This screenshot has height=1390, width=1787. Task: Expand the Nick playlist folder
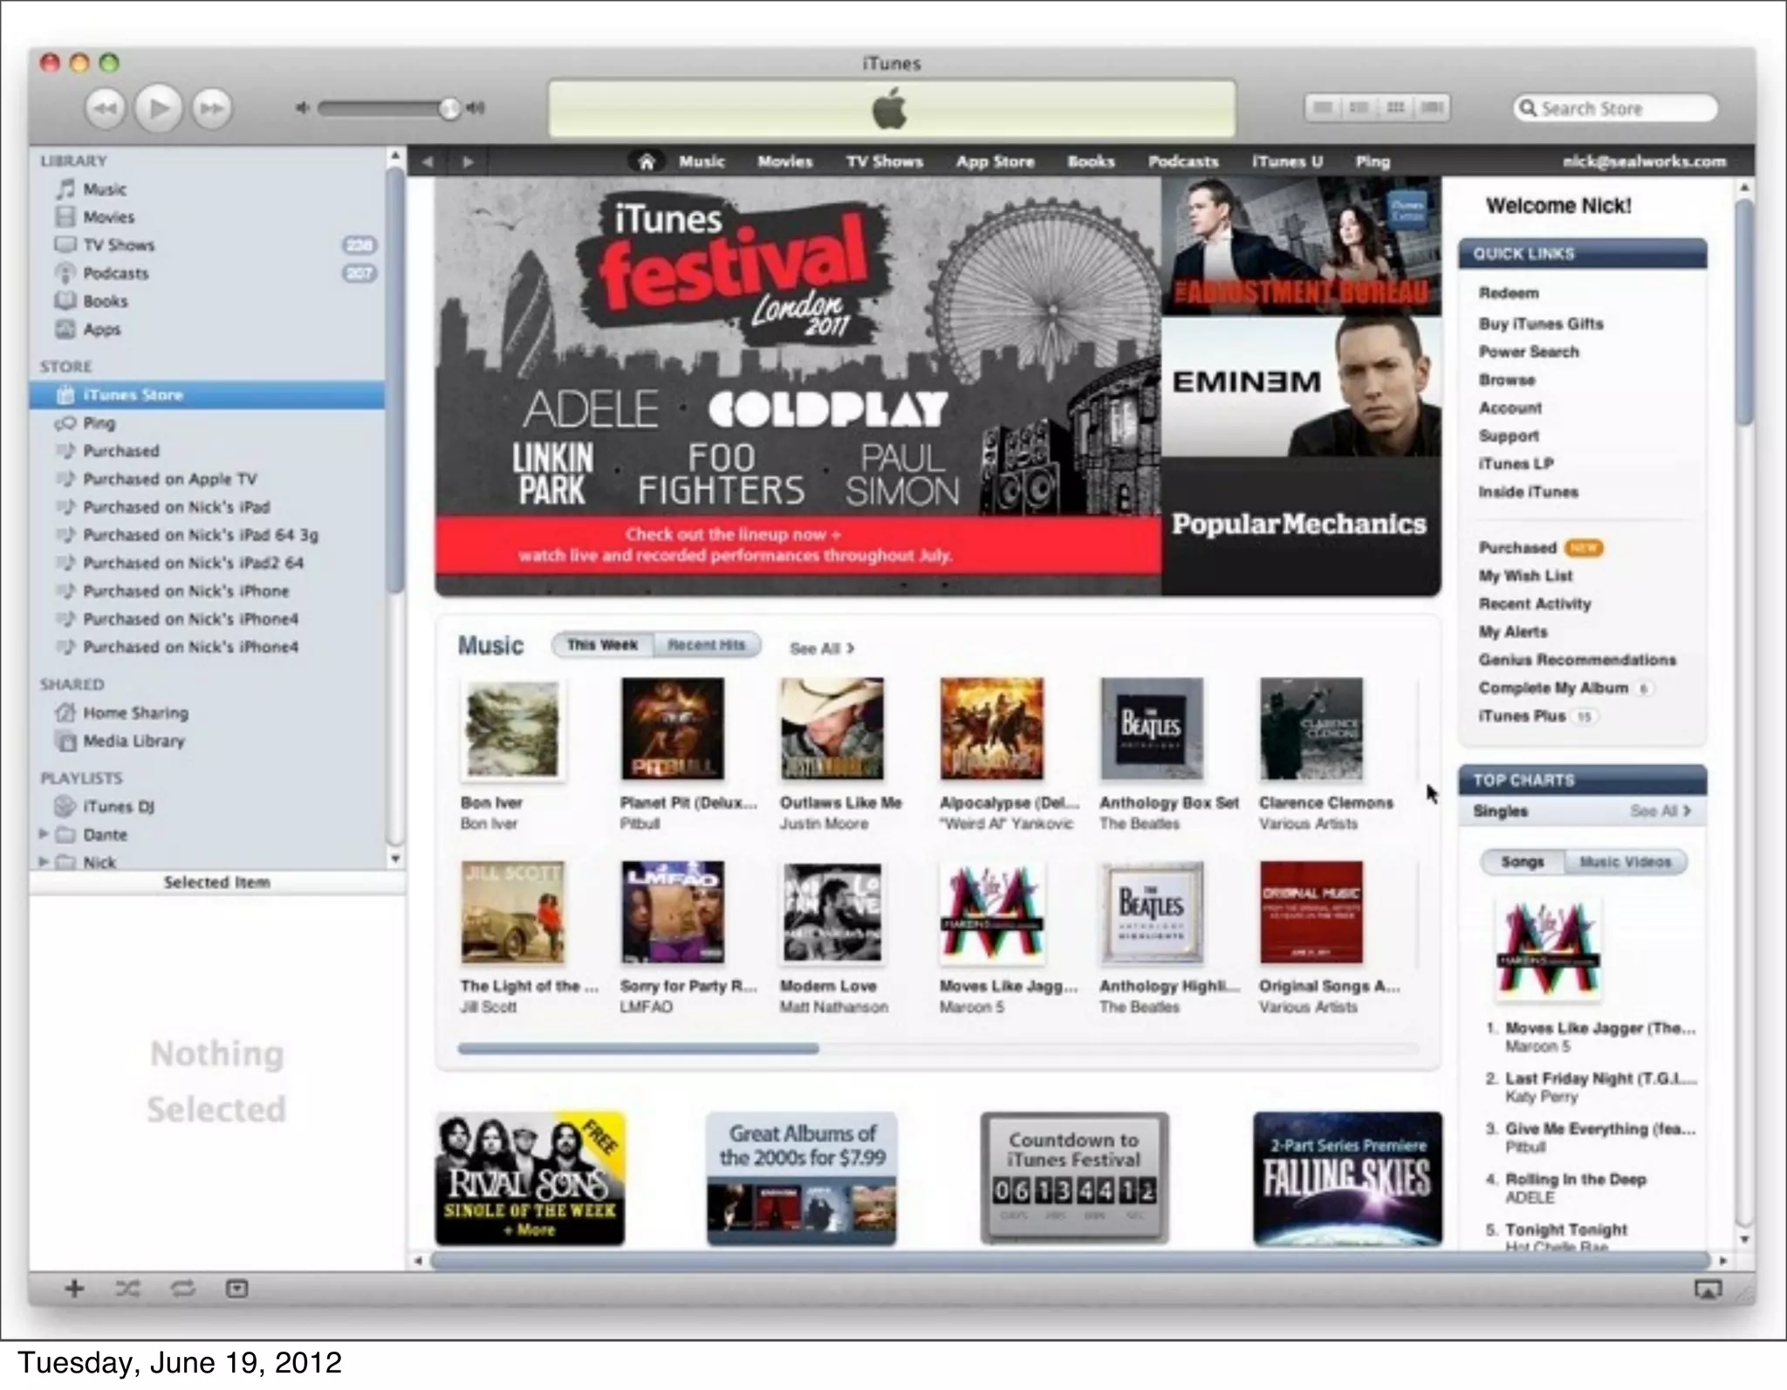(44, 861)
